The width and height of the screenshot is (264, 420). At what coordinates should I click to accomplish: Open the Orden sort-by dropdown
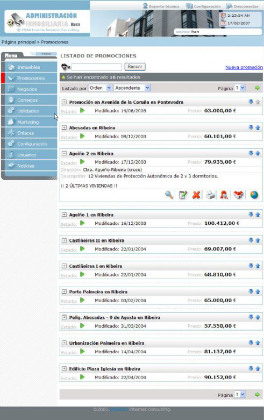[100, 88]
